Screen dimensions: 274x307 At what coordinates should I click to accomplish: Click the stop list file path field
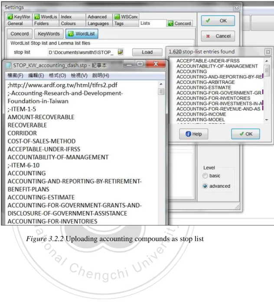tap(82, 52)
